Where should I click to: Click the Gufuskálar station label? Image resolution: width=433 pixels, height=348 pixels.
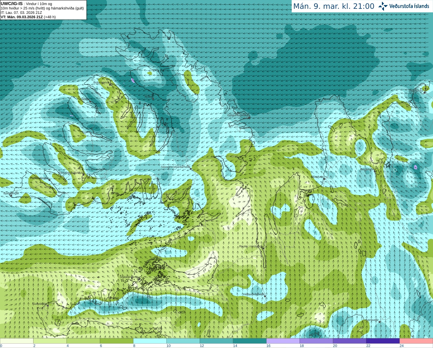coord(40,304)
